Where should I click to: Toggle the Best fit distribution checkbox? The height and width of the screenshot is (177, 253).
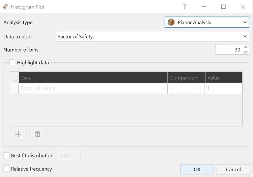pos(6,155)
